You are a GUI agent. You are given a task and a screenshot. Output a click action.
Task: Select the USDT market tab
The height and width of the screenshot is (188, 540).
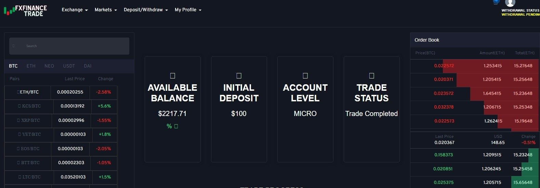click(69, 66)
